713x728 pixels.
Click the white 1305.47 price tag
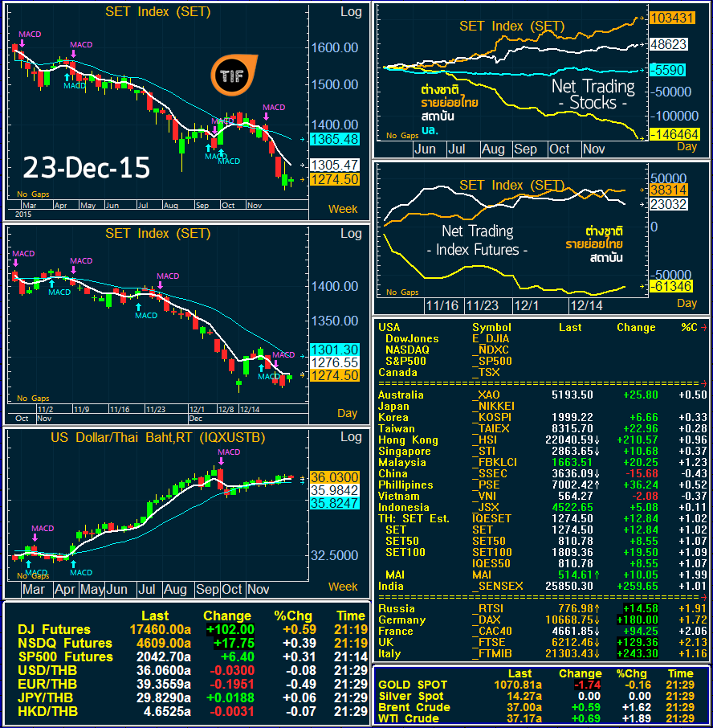(x=335, y=165)
